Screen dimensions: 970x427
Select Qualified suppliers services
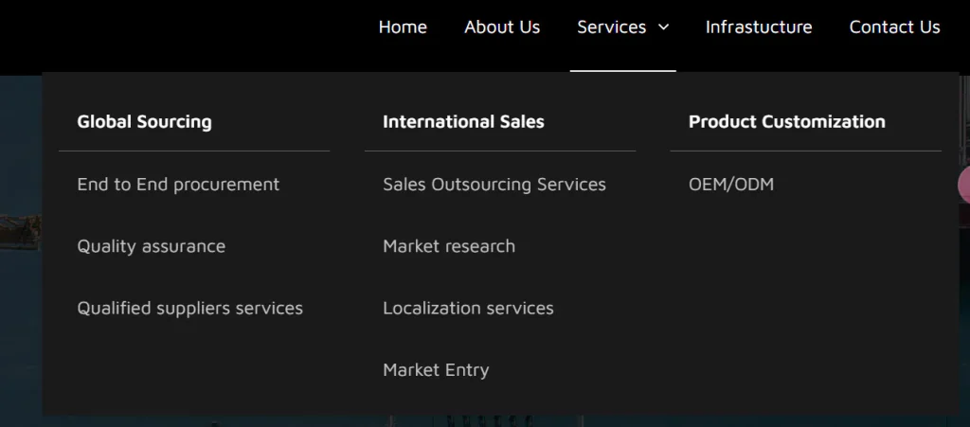click(189, 308)
